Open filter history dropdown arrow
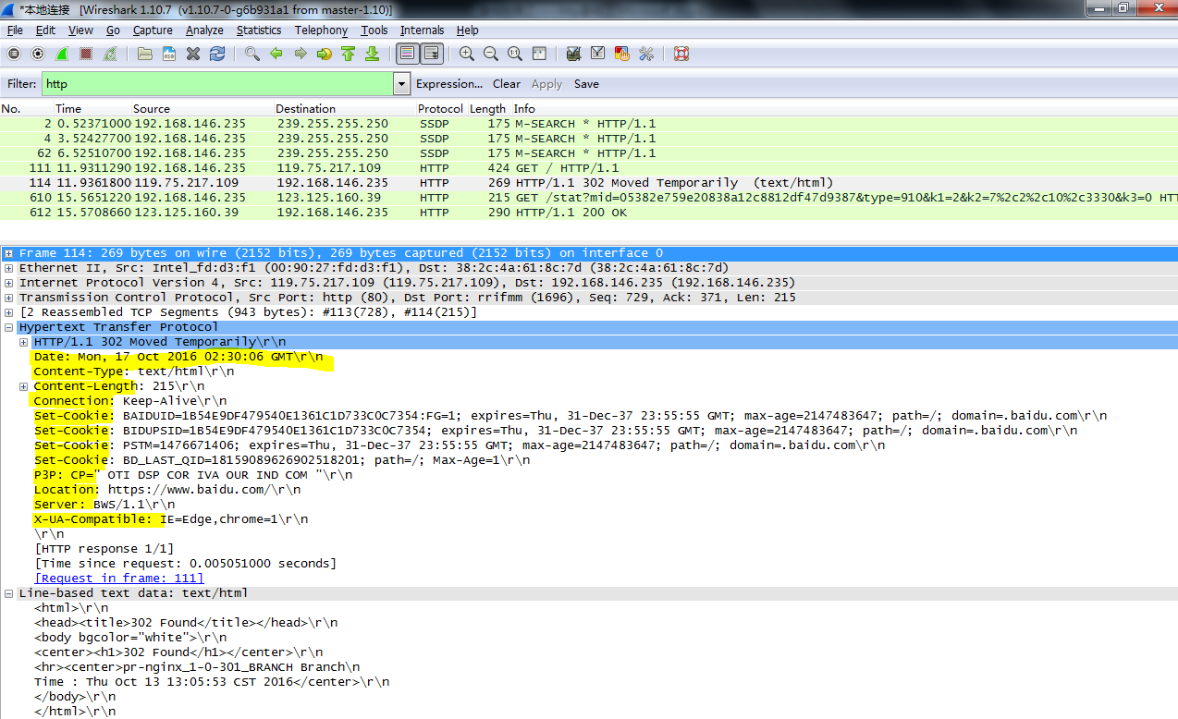Image resolution: width=1178 pixels, height=719 pixels. pyautogui.click(x=401, y=84)
